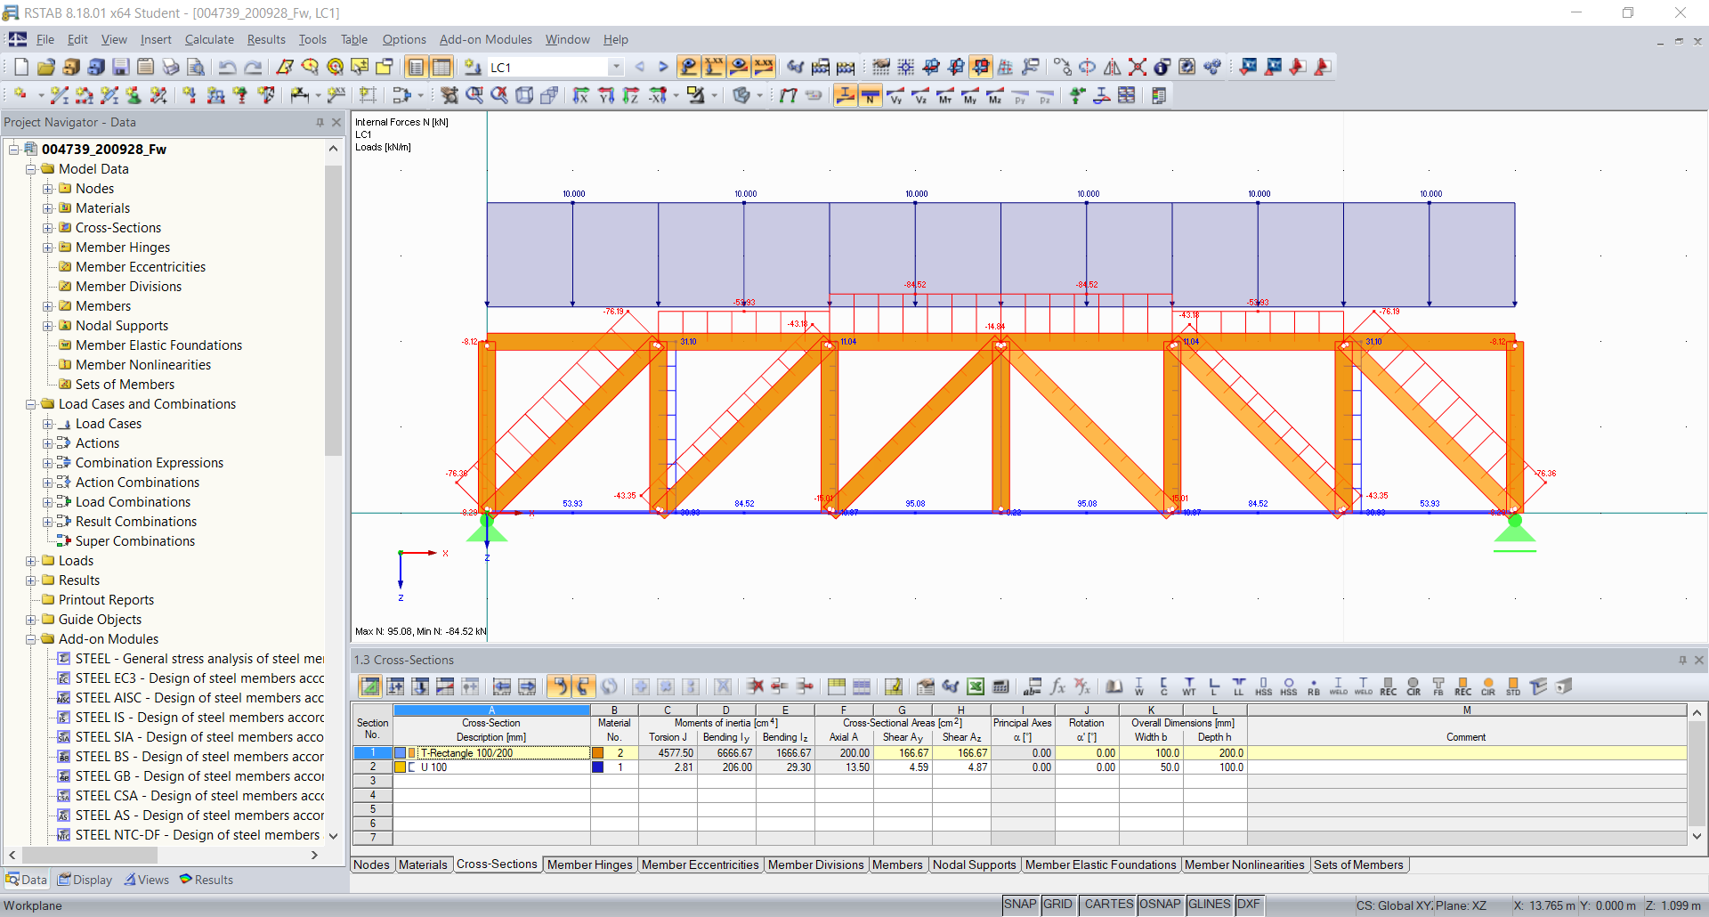1709x917 pixels.
Task: Click the Print icon in main toolbar
Action: point(171,68)
